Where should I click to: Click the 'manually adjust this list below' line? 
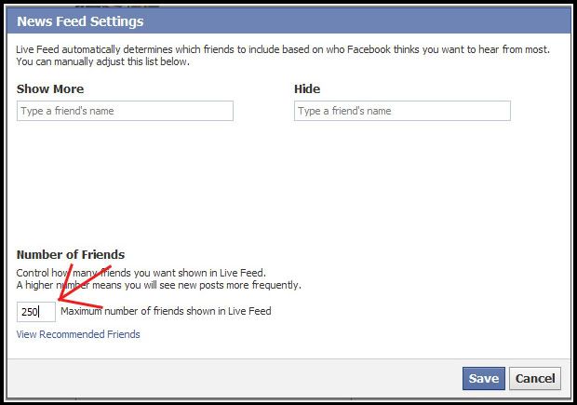tap(102, 61)
